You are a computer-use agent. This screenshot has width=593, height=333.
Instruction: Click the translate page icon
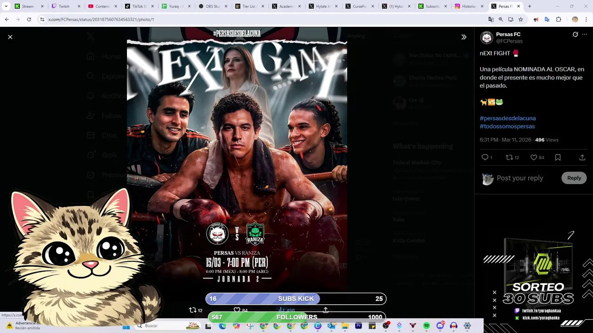coord(491,19)
